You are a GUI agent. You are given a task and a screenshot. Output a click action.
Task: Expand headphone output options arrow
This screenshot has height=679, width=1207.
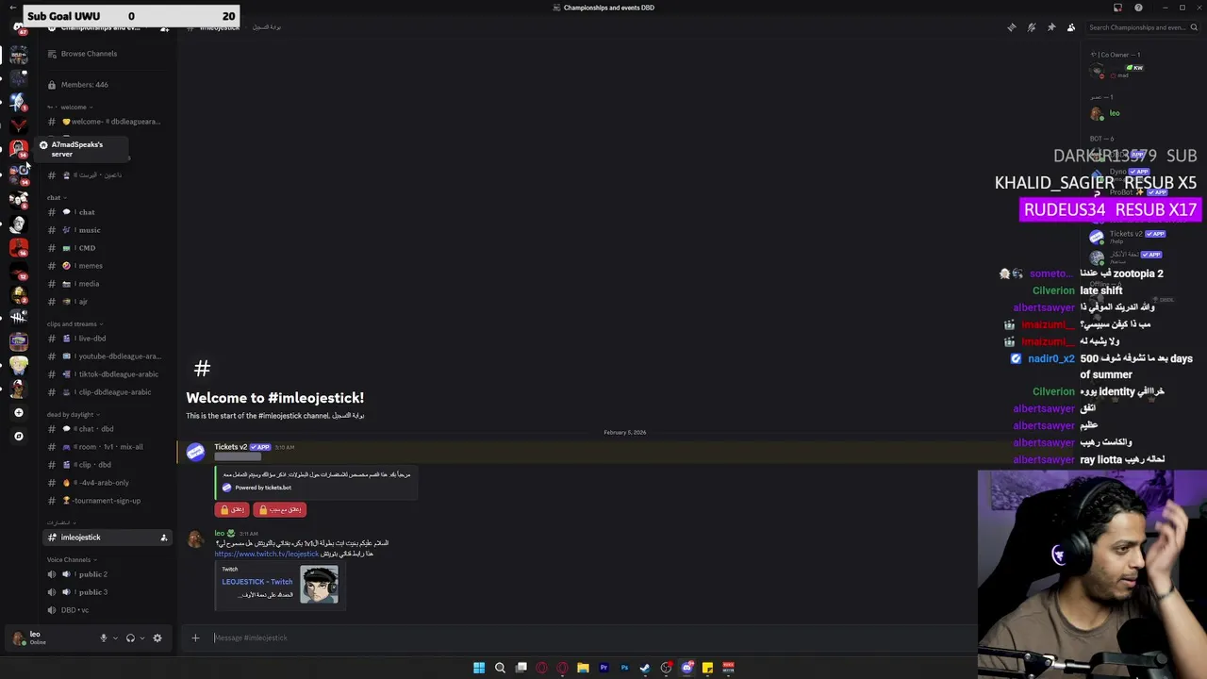(142, 638)
